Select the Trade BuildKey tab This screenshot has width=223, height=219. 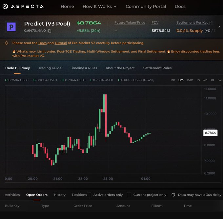click(x=17, y=68)
